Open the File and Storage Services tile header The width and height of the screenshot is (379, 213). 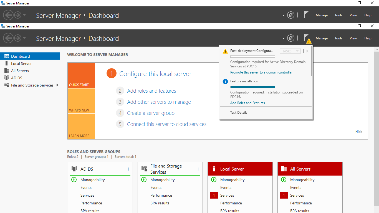[x=170, y=169]
